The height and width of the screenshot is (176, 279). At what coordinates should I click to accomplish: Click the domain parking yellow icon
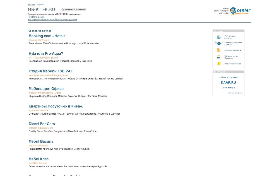(219, 64)
